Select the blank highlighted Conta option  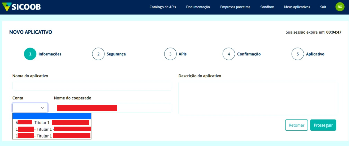tap(52, 116)
